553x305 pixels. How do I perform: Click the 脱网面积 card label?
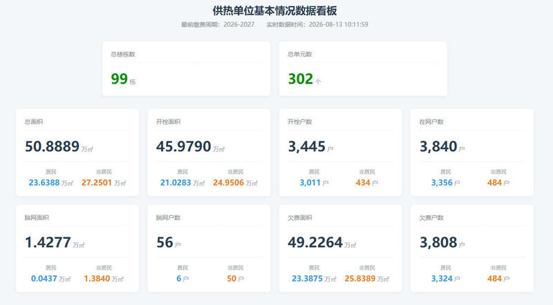37,218
